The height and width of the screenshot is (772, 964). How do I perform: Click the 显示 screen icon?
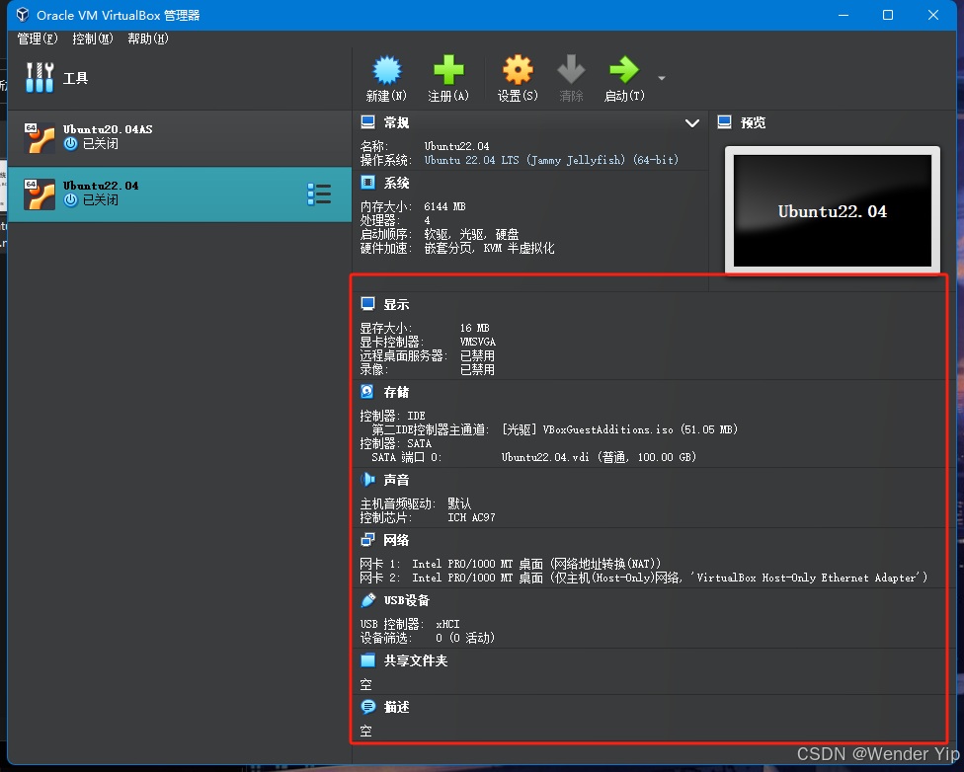367,304
